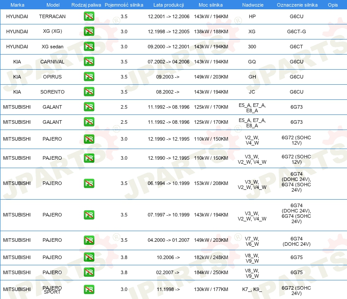
Task: Click the petrol fuel icon in the XG (XG) row
Action: coord(89,31)
